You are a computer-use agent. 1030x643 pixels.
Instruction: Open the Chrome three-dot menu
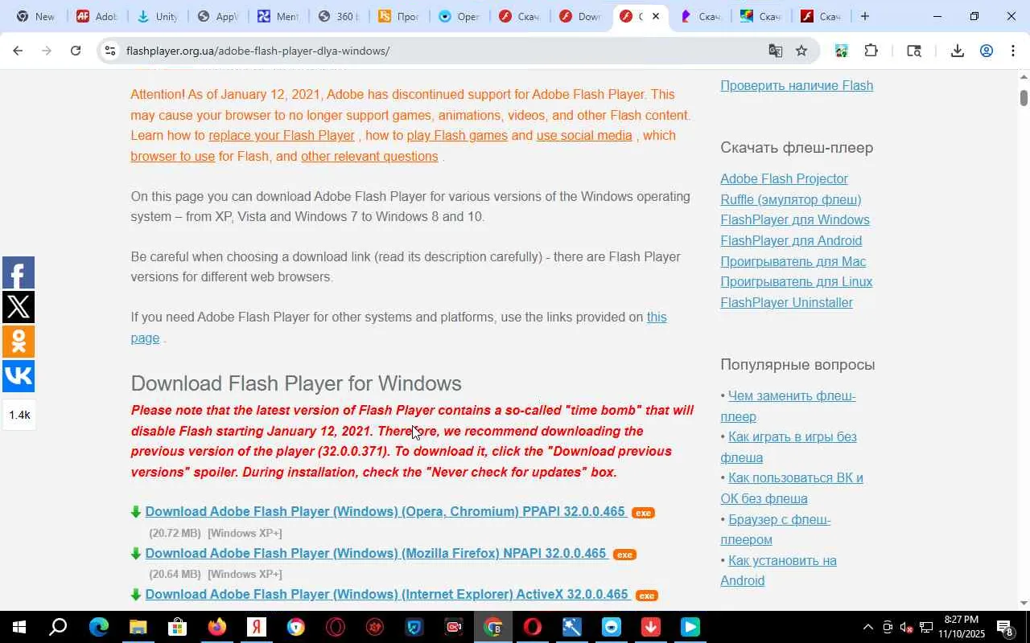coord(1013,51)
